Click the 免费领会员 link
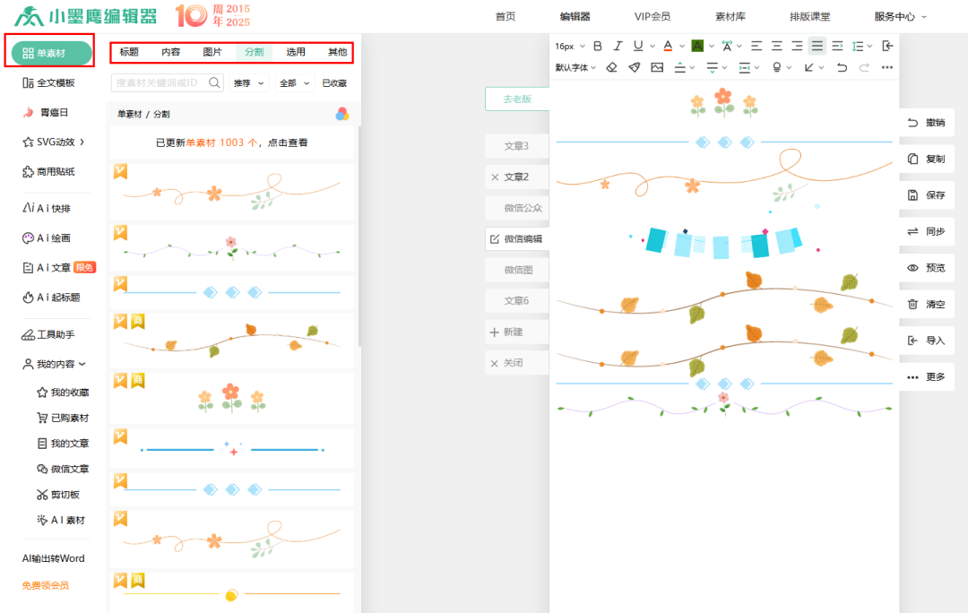Viewport: 968px width, 613px height. click(45, 585)
